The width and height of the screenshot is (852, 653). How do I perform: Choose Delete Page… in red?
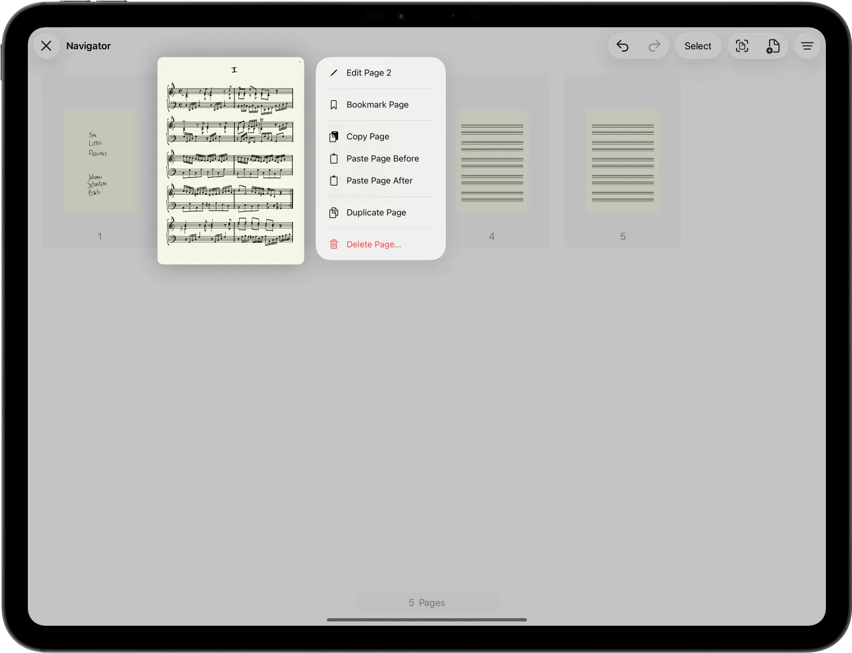click(x=380, y=244)
